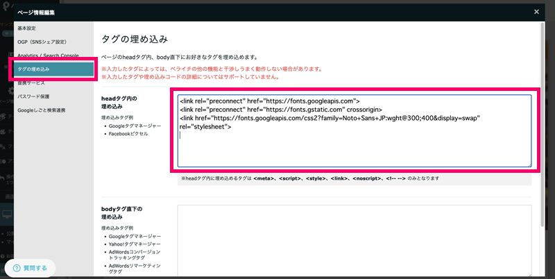
Task: Click the gear icon in the dimmed left sidebar
Action: coord(11,91)
